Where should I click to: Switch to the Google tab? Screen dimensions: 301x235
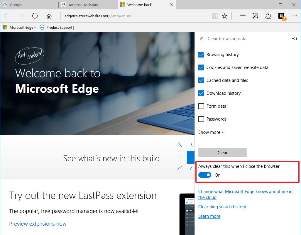[29, 5]
